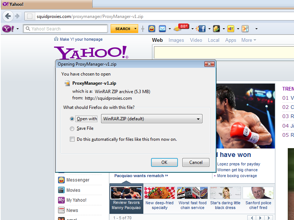Open the Facebook toolbar icon
The image size is (294, 220).
[201, 29]
